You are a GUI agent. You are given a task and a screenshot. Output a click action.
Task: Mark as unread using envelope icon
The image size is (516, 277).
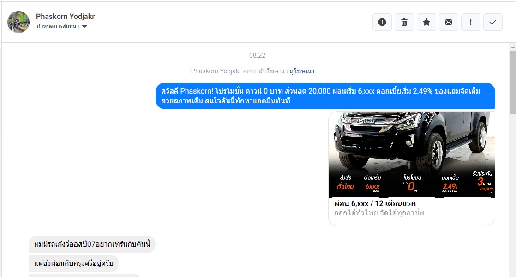click(449, 22)
